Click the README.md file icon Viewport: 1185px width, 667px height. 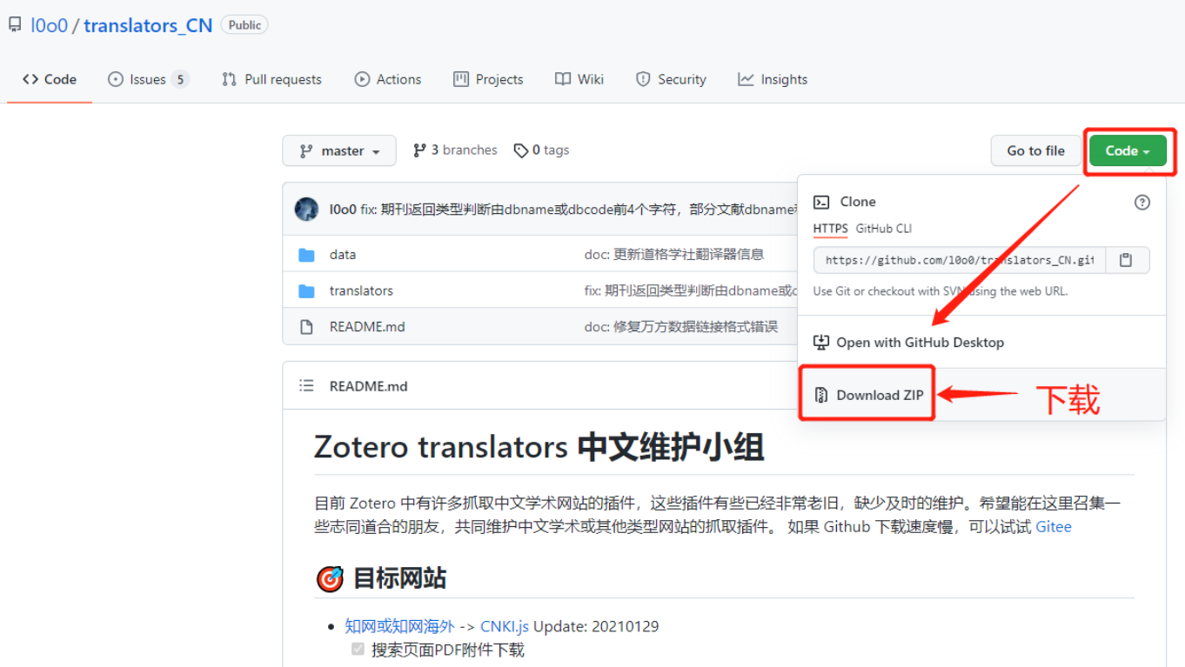306,327
